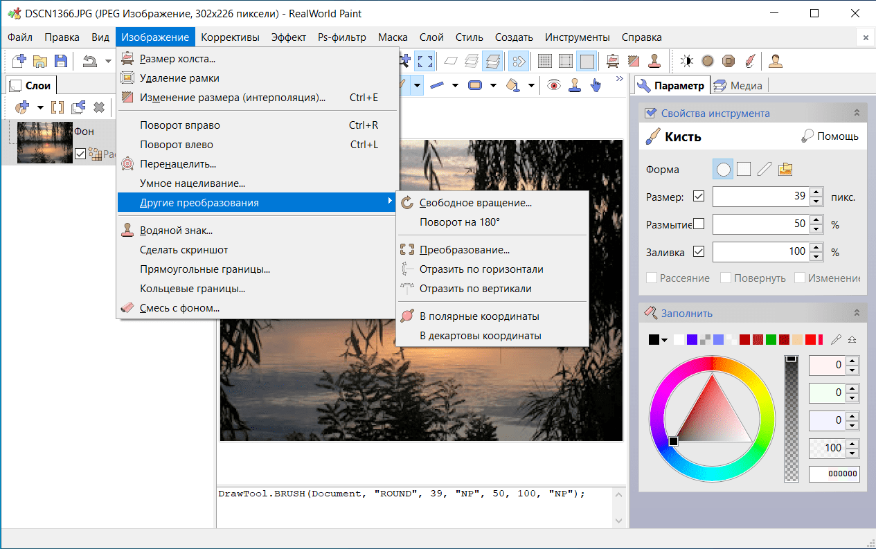Screen dimensions: 876x549
Task: Click the open file folder icon
Action: (x=40, y=61)
